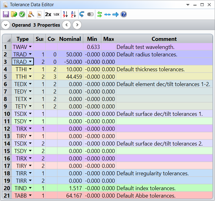Open the window menu dropdown arrow in title bar
Viewport: 215px width, 201px height.
coord(188,5)
